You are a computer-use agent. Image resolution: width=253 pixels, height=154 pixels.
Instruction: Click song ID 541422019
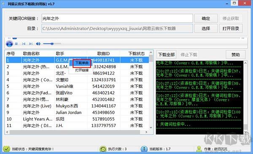103,86
